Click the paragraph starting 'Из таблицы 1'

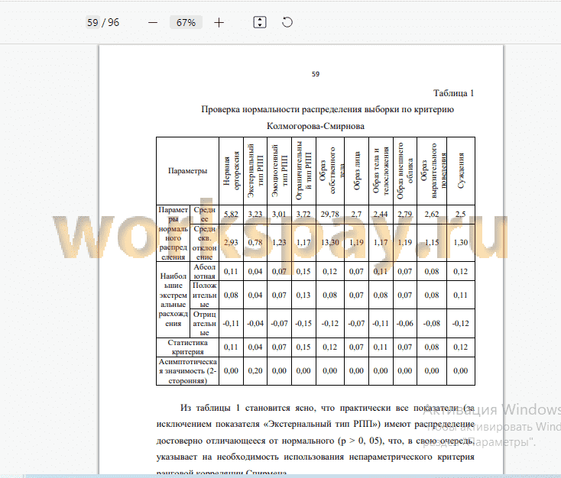click(x=315, y=440)
